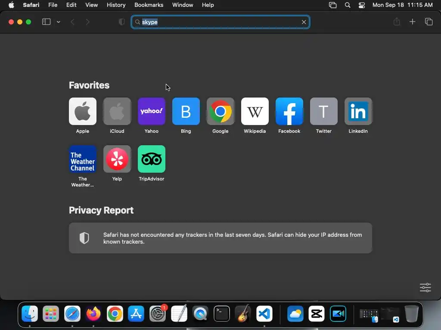Screen dimensions: 441x330
Task: Click the Privacy Report heading
Action: [x=101, y=210]
